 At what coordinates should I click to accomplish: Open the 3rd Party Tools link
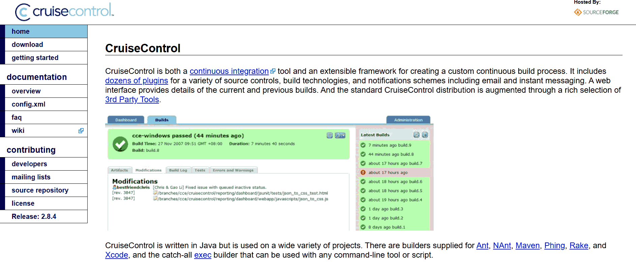click(132, 100)
